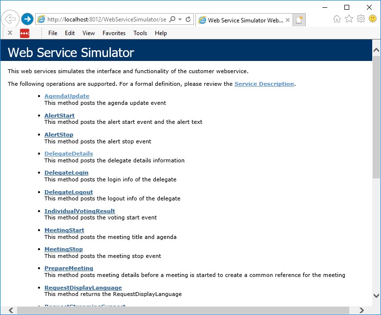Click the Home icon

337,19
